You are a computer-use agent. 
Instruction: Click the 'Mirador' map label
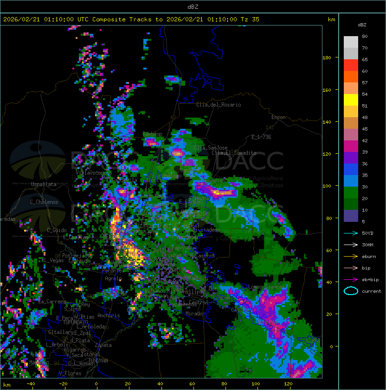pos(195,314)
